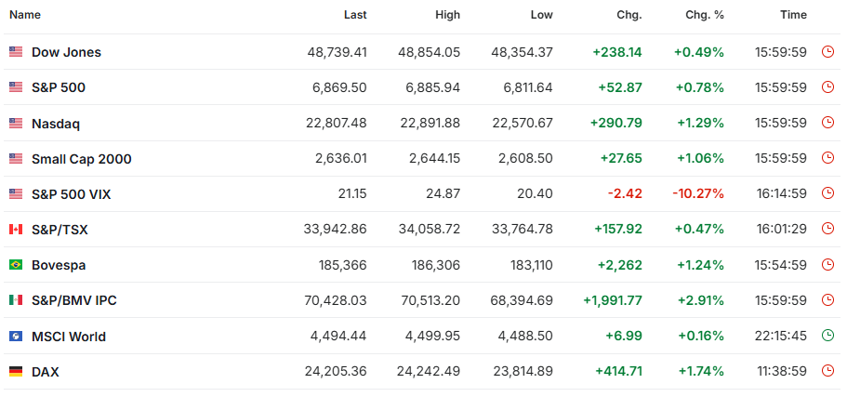The height and width of the screenshot is (397, 847).
Task: Open the Small Cap 2000 link
Action: pyautogui.click(x=81, y=159)
